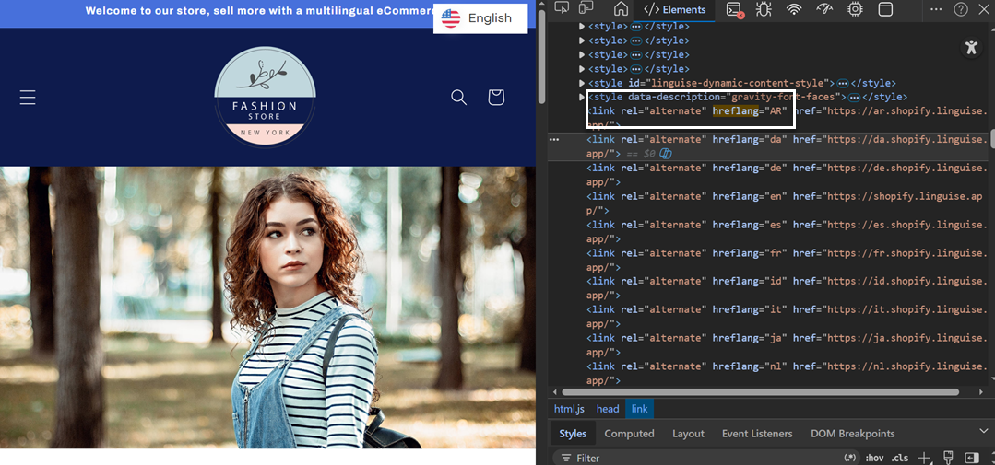
Task: Open the English language dropdown
Action: click(x=480, y=18)
